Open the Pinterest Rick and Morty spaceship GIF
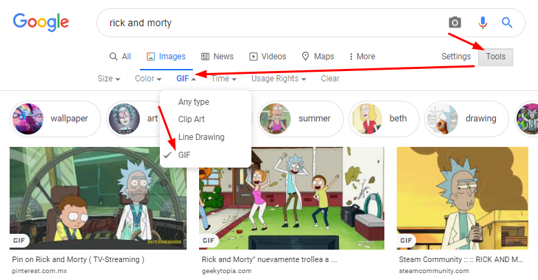This screenshot has width=538, height=280. click(98, 198)
